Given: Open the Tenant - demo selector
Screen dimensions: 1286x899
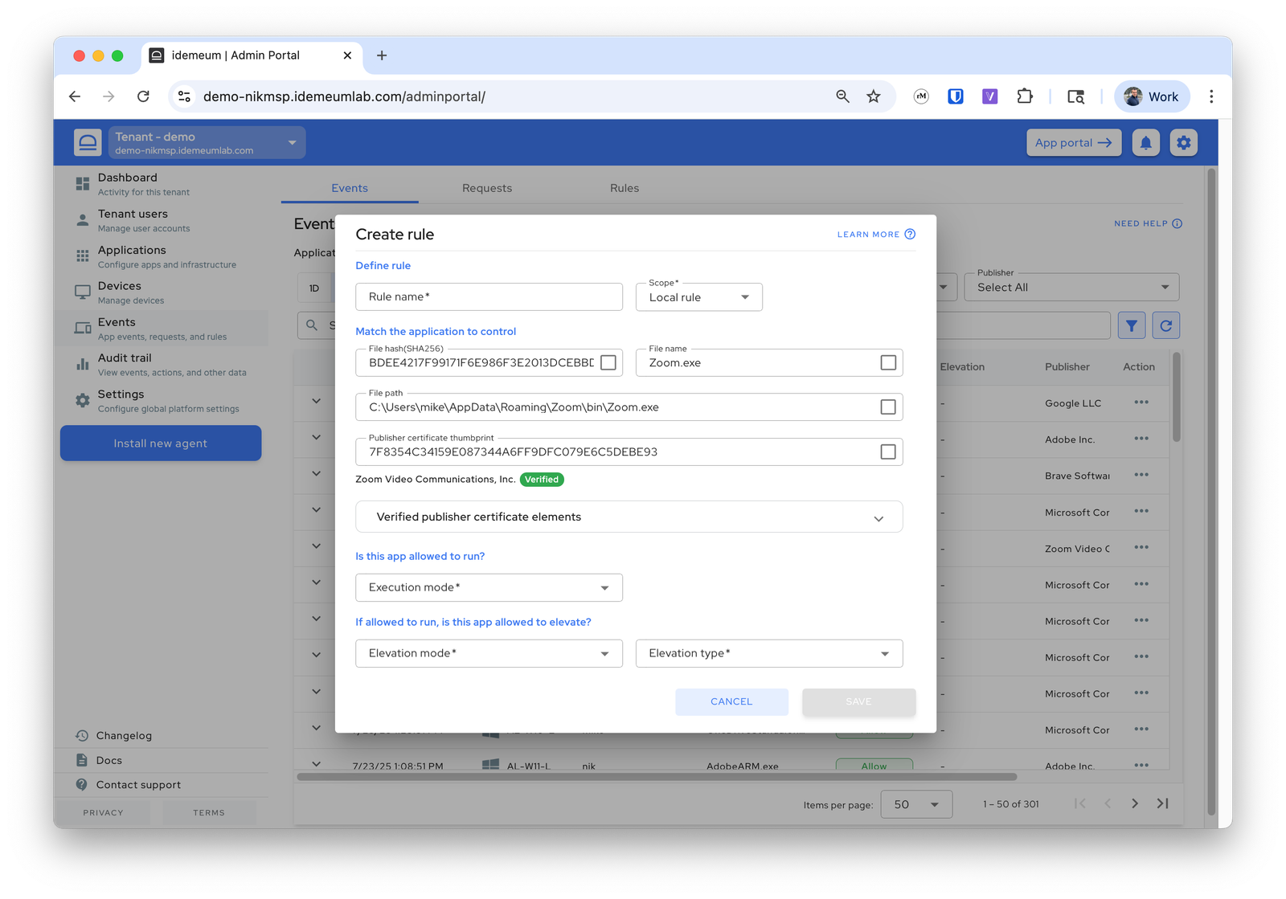Looking at the screenshot, I should pyautogui.click(x=207, y=142).
